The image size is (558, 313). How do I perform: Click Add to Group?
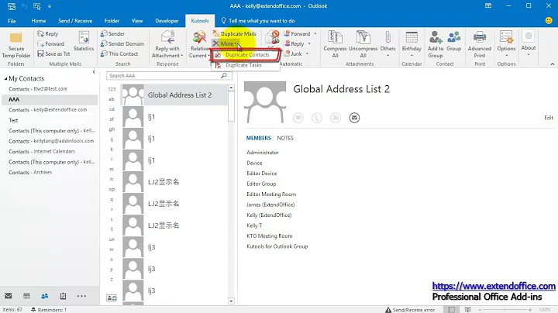[x=436, y=45]
